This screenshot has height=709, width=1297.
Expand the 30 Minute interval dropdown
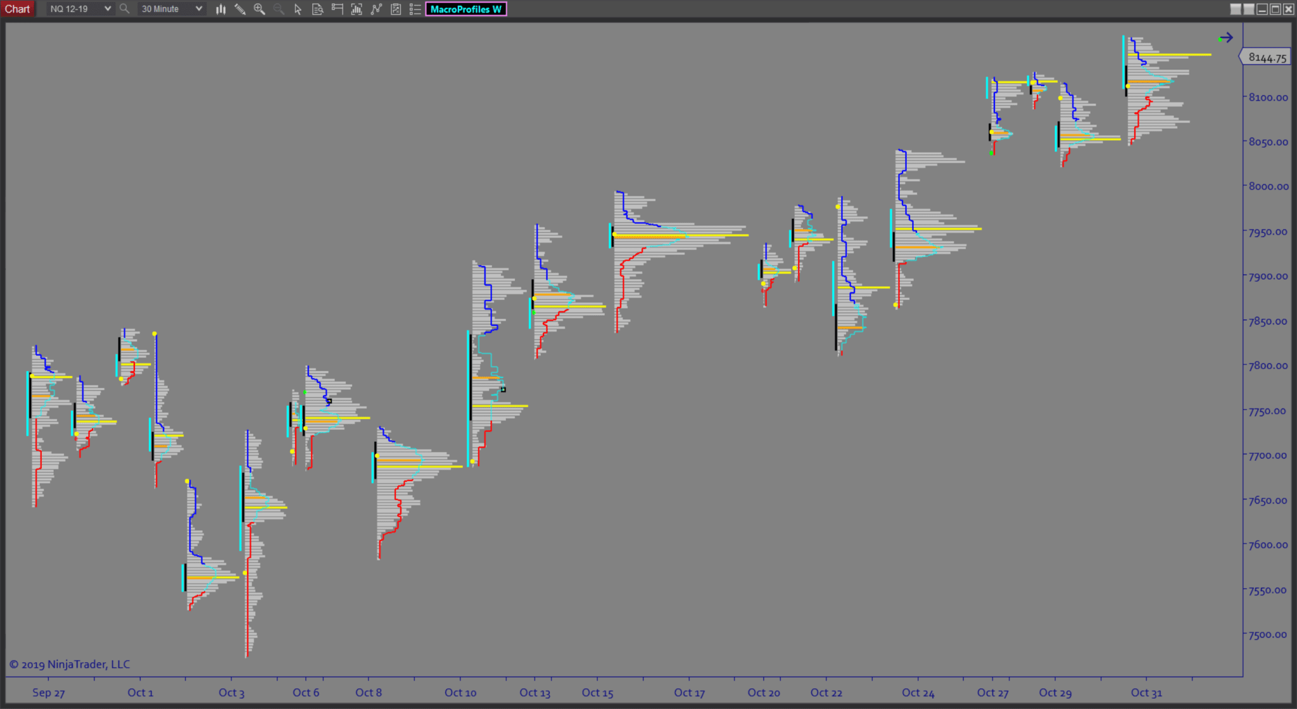click(x=198, y=9)
